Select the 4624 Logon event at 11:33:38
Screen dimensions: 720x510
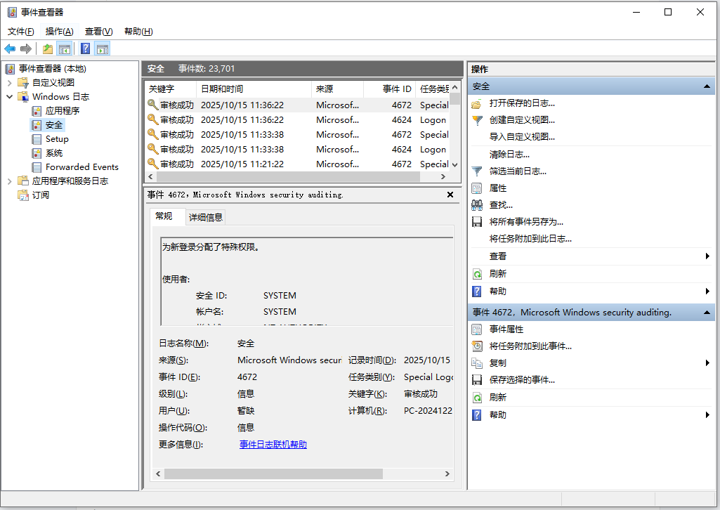coord(297,149)
